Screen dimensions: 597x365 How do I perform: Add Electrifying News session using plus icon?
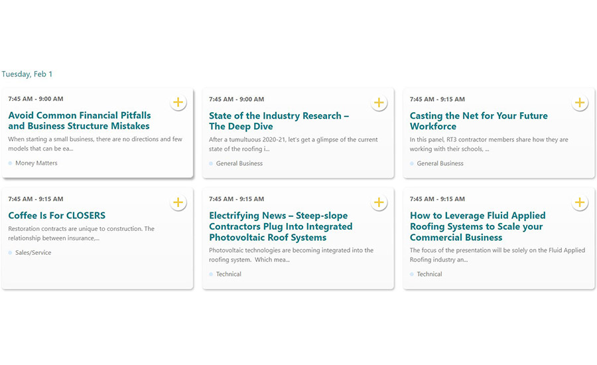(379, 202)
